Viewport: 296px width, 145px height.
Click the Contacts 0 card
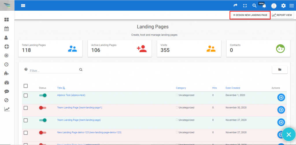[x=258, y=48]
